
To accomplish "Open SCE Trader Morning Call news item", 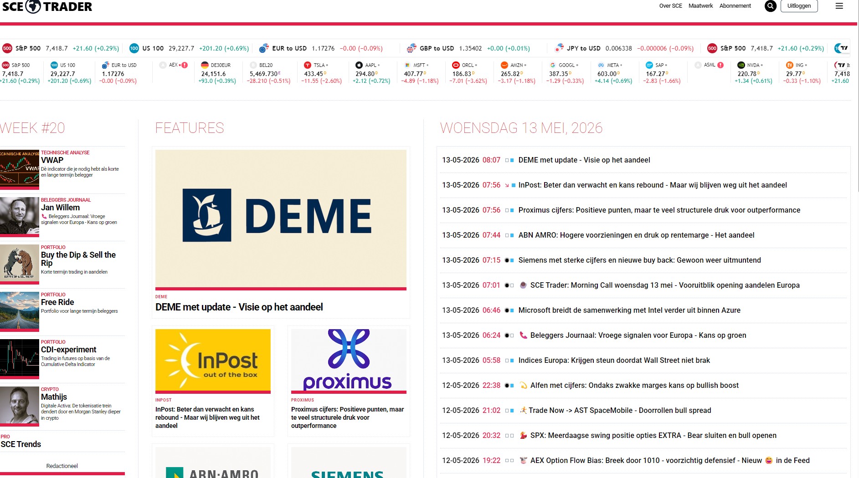I will (x=665, y=285).
